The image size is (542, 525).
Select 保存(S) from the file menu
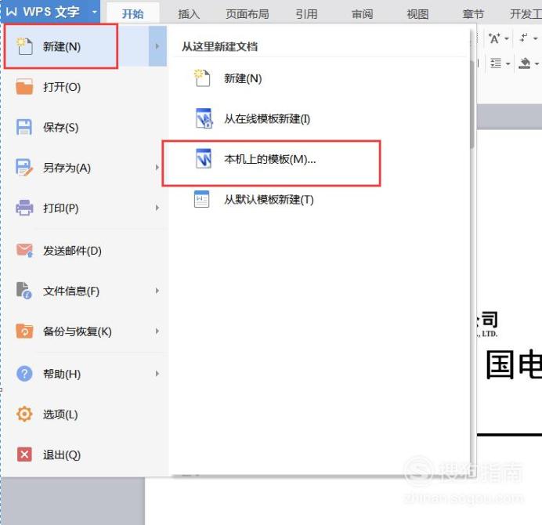point(85,127)
